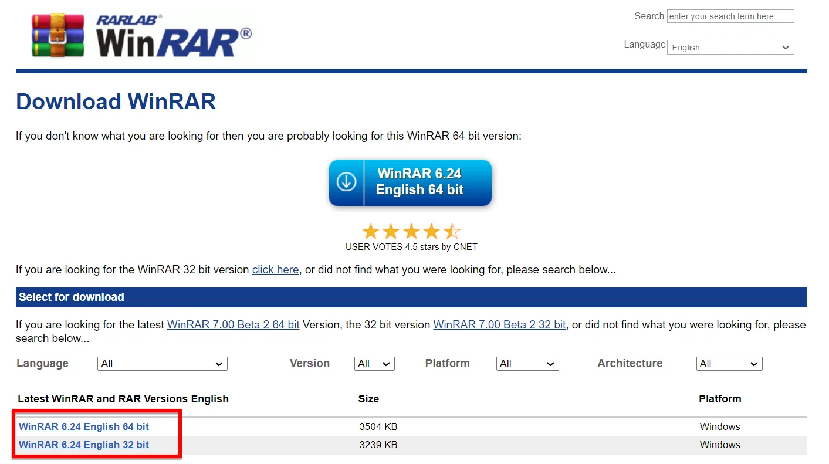This screenshot has width=829, height=464.
Task: Click the download arrow icon on blue button
Action: pyautogui.click(x=346, y=182)
